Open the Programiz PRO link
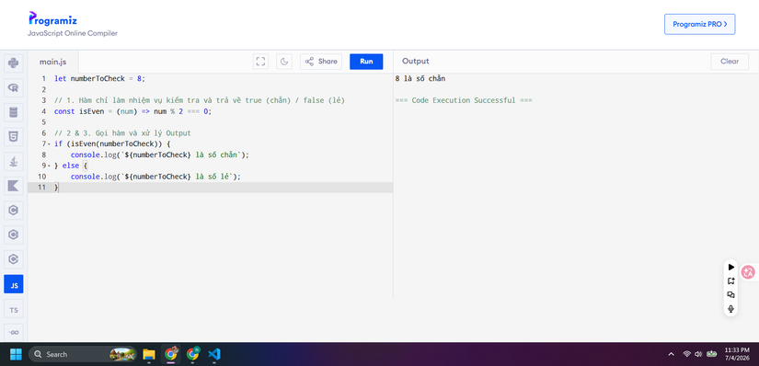The image size is (759, 366). pyautogui.click(x=699, y=24)
